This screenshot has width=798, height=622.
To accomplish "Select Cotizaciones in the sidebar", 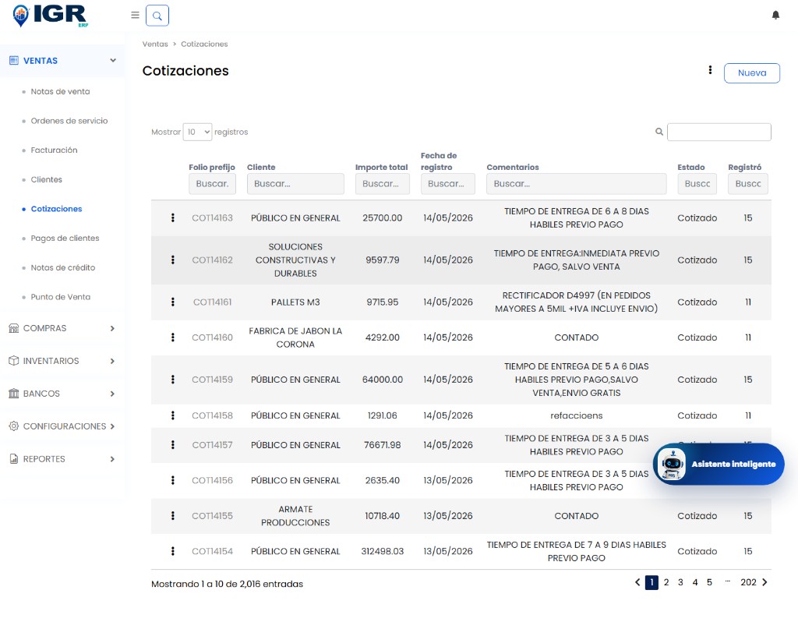I will 56,209.
